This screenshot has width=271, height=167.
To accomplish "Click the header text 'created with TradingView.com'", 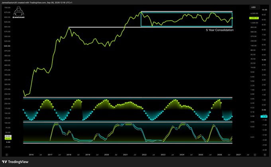I will [x=32, y=3].
